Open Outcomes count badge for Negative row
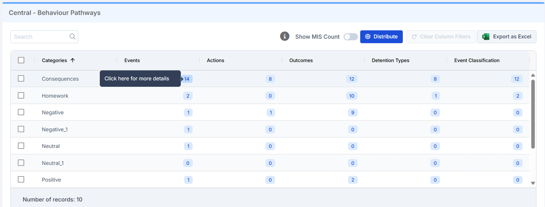 (352, 113)
